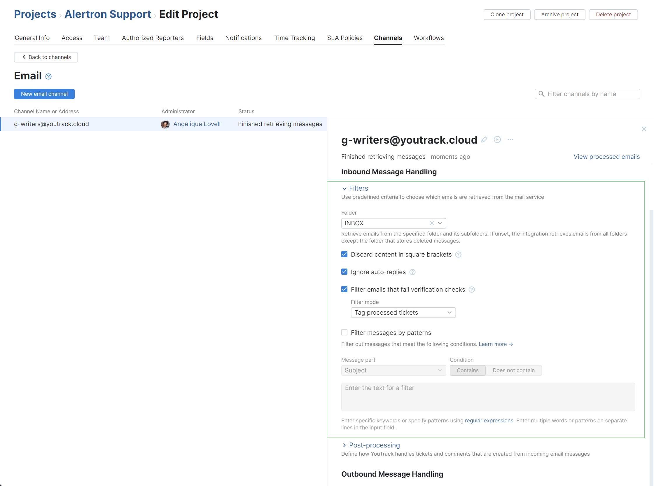Uncheck Discard content in square brackets

344,254
